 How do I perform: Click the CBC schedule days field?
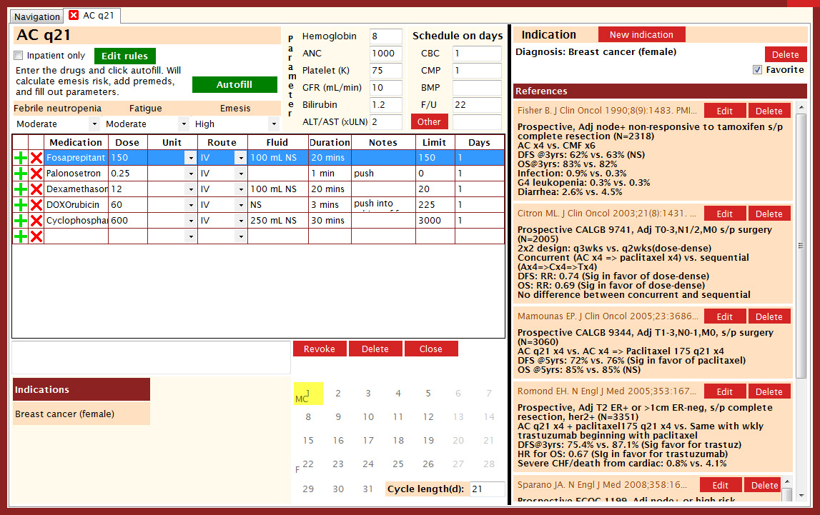pos(477,54)
